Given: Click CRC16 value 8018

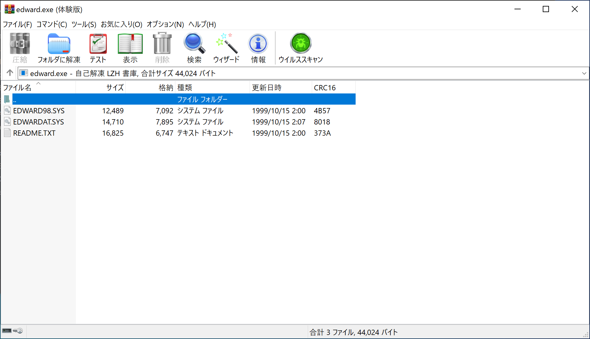Looking at the screenshot, I should [322, 122].
